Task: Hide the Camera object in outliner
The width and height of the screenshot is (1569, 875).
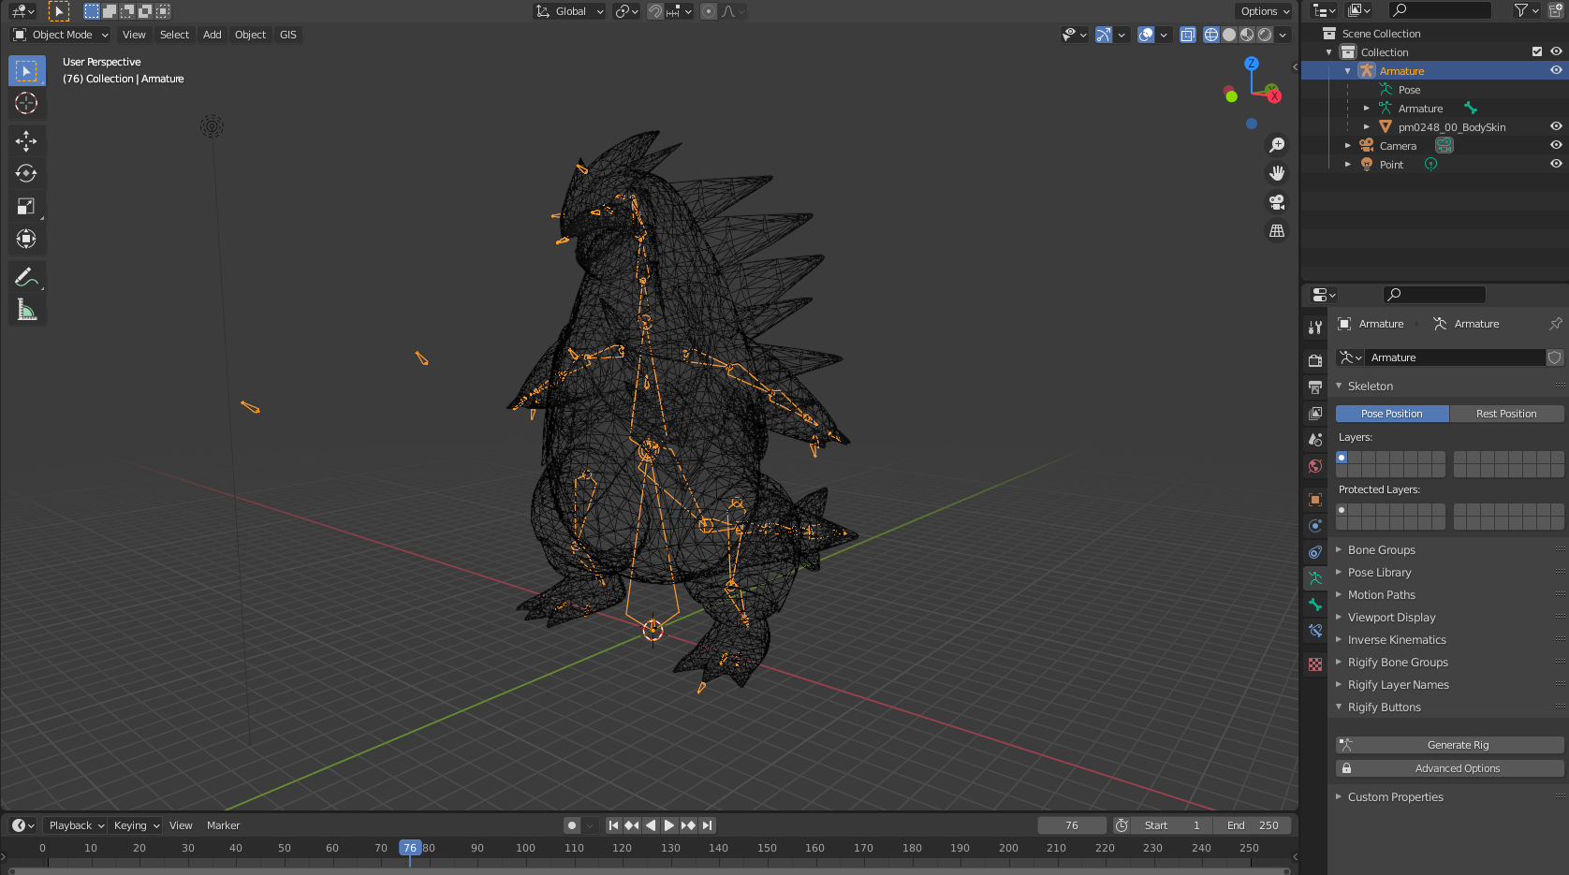Action: tap(1556, 145)
